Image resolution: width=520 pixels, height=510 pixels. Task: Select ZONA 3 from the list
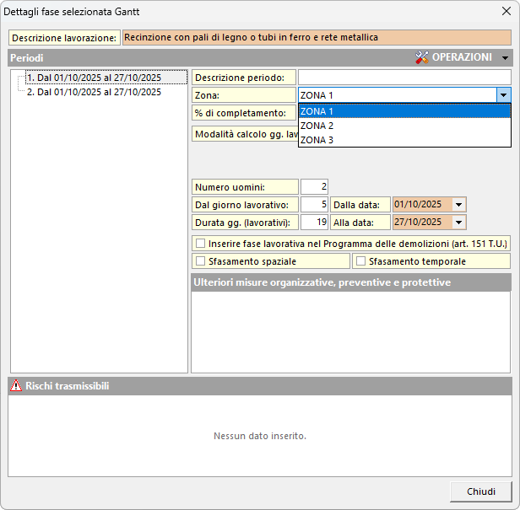pyautogui.click(x=404, y=140)
